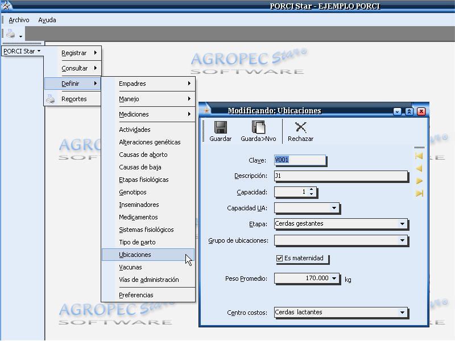This screenshot has height=341, width=455.
Task: Choose Causas de aborto menu entry
Action: [148, 155]
